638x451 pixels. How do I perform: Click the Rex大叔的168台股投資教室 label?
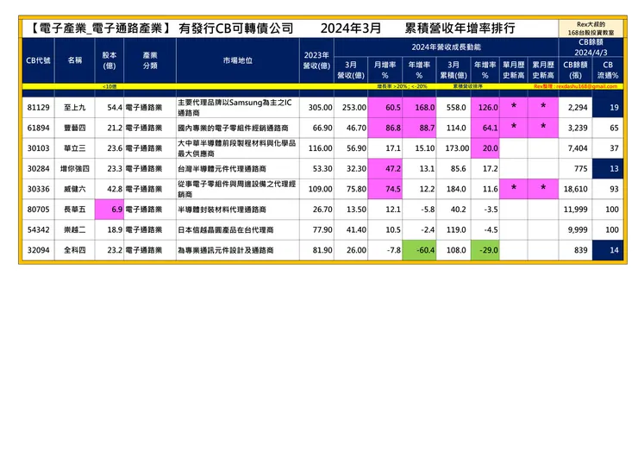tap(591, 28)
